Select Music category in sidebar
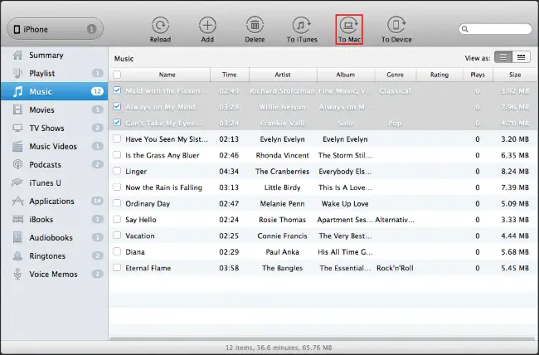 click(x=54, y=91)
